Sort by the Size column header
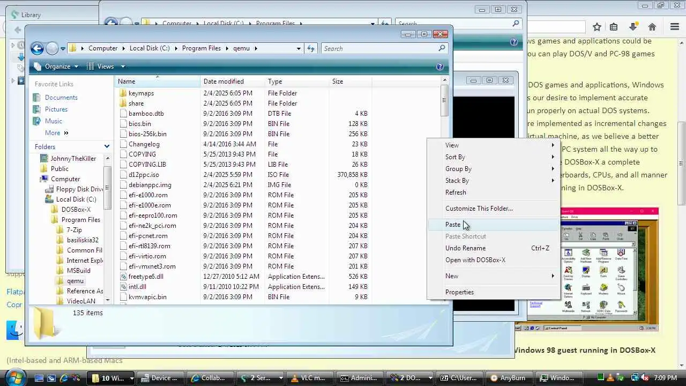686x386 pixels. coord(351,81)
